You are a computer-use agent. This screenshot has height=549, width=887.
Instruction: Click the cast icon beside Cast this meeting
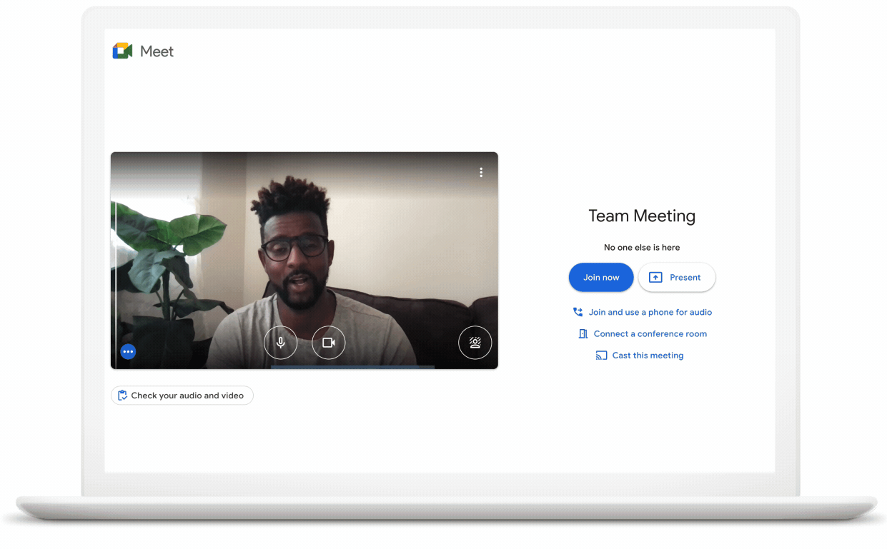[601, 355]
